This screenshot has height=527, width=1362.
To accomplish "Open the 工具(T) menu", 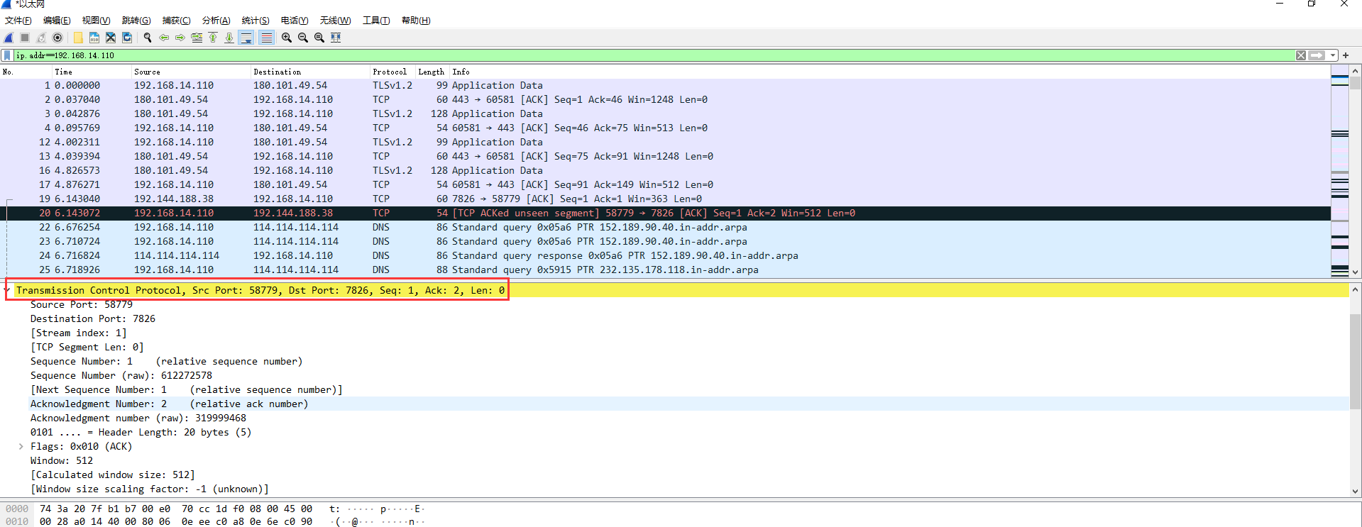I will pos(376,21).
